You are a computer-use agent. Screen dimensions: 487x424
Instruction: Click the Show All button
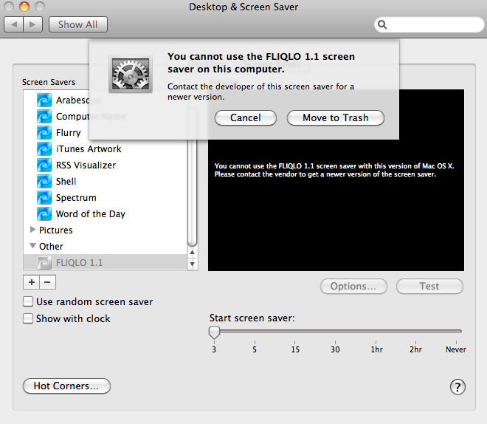pyautogui.click(x=78, y=24)
